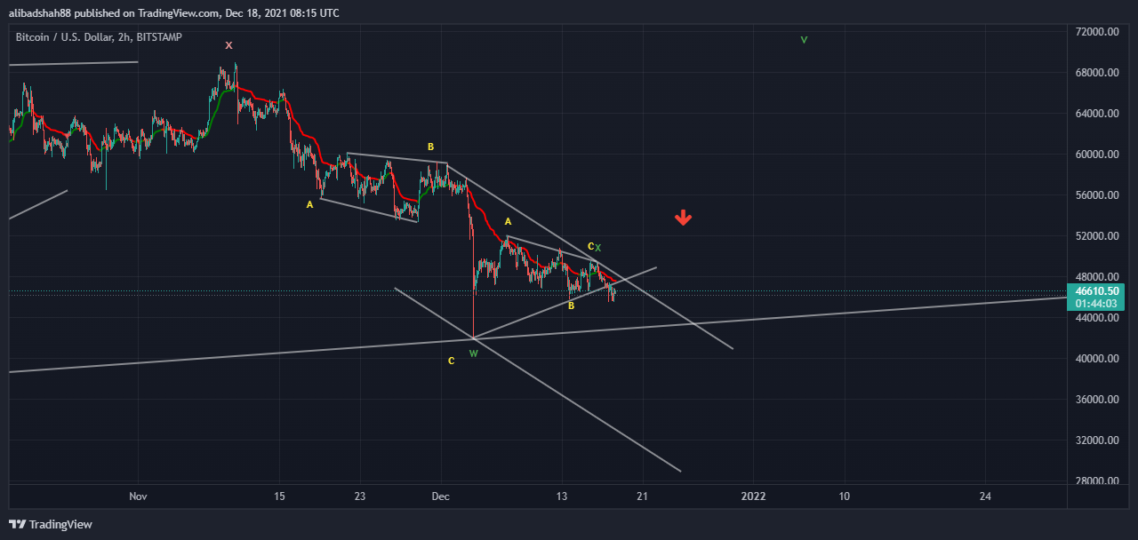Click the 15 date label on time axis
This screenshot has width=1138, height=540.
click(279, 495)
